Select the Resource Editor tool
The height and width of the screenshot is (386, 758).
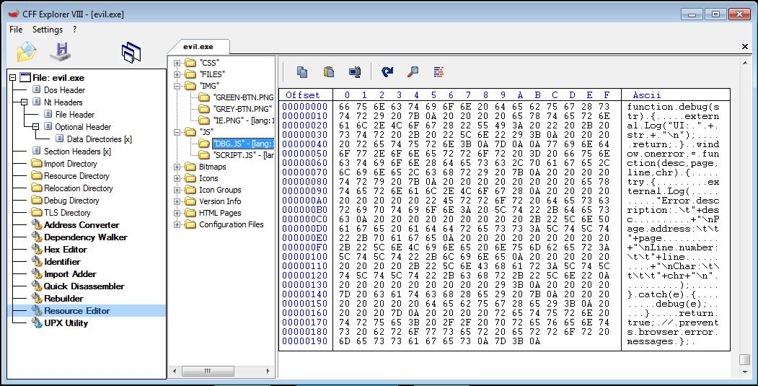click(77, 310)
